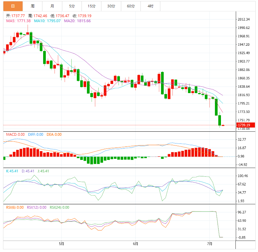Click the MA10 indicator label

(47, 21)
